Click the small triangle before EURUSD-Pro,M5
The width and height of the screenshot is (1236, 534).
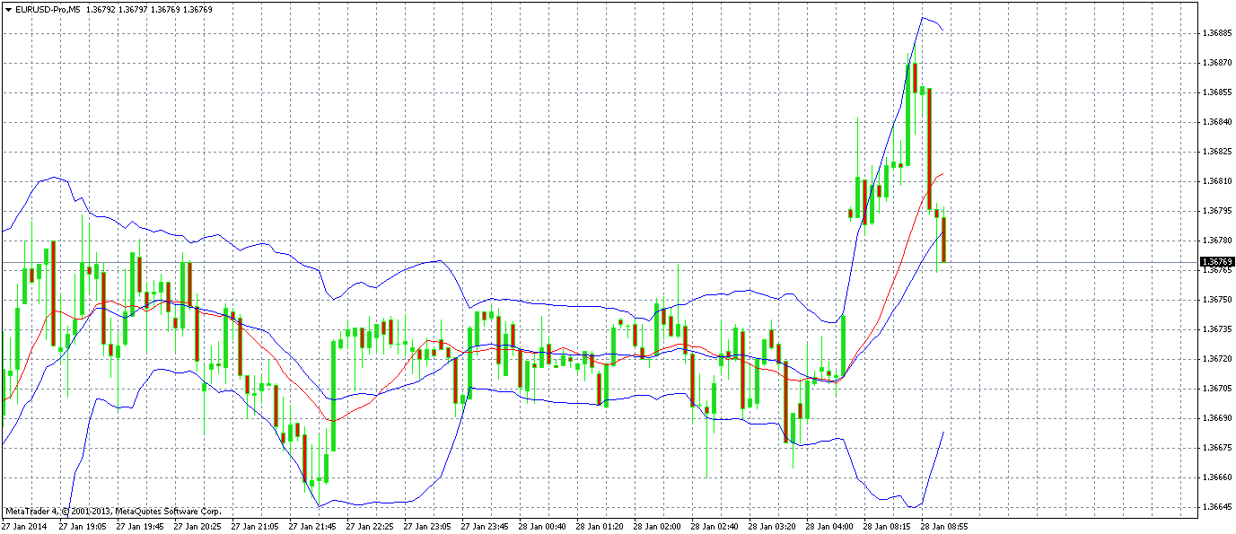click(x=8, y=9)
